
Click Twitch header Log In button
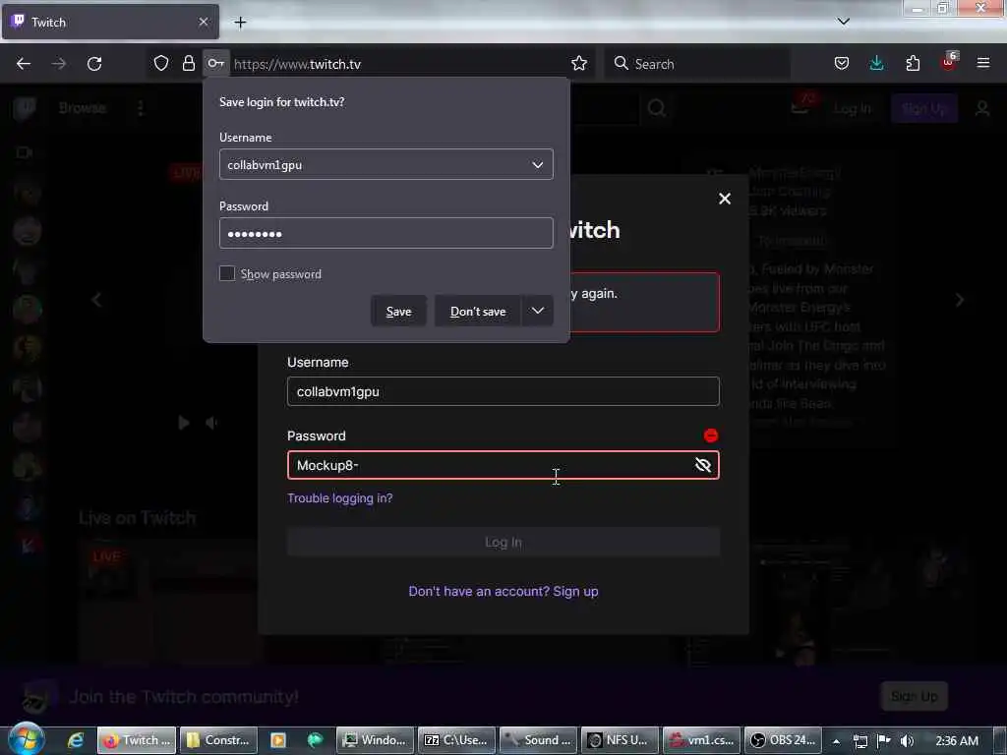pyautogui.click(x=853, y=108)
